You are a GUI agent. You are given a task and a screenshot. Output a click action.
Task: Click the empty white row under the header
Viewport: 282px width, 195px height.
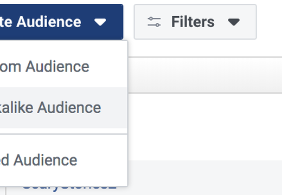click(205, 127)
